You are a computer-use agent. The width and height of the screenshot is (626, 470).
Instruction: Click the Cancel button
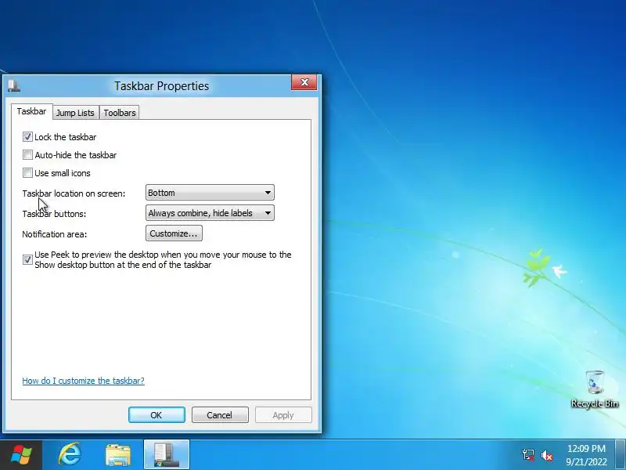click(x=220, y=415)
